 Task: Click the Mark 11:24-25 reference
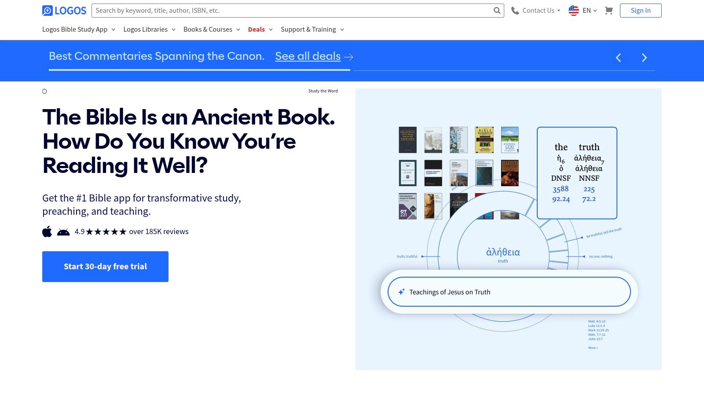click(598, 330)
